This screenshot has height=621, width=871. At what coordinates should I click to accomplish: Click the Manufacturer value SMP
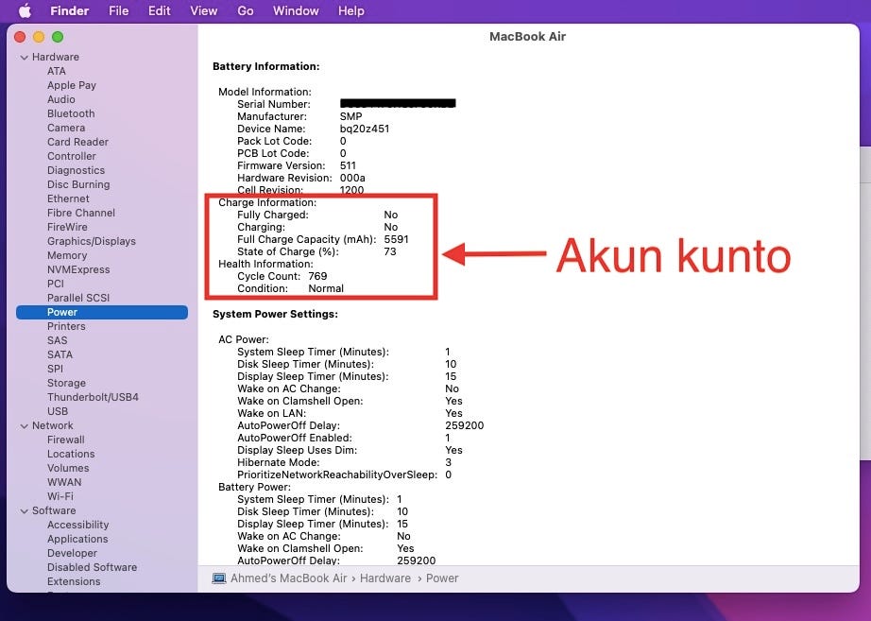[x=351, y=117]
